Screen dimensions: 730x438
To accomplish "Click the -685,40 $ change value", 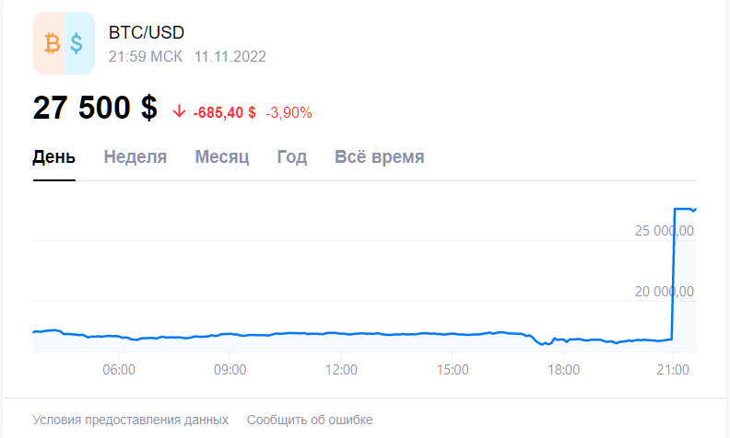I will coord(224,112).
